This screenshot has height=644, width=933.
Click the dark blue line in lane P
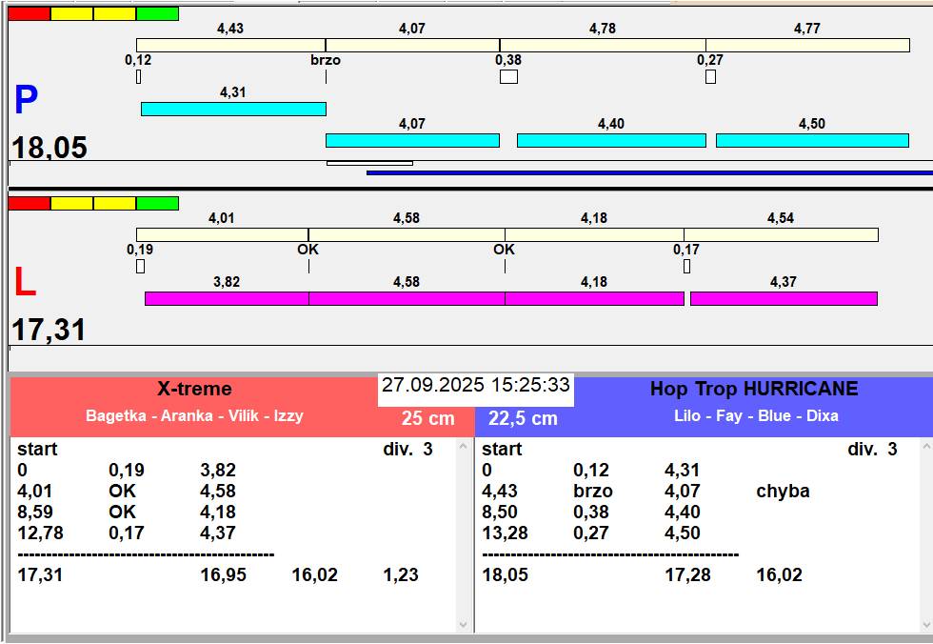649,172
